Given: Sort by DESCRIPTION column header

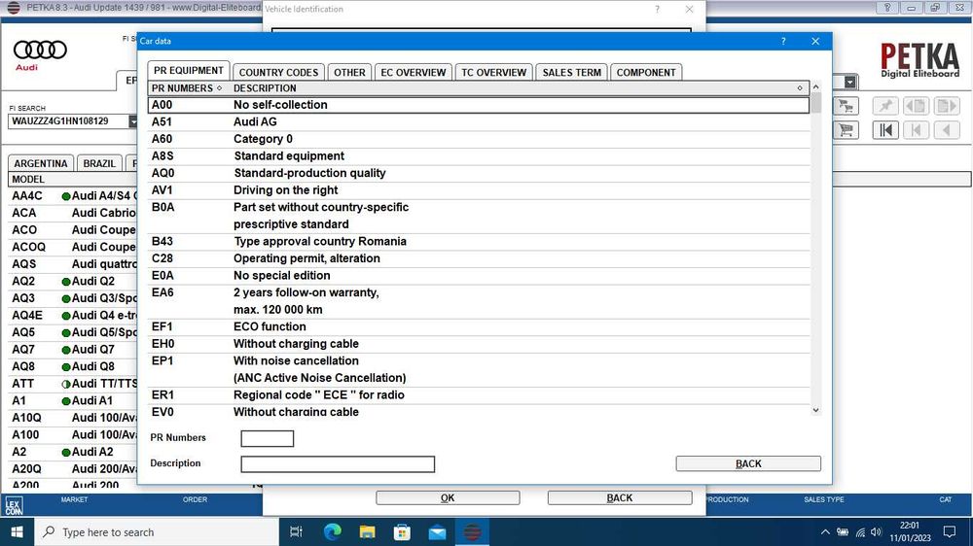Looking at the screenshot, I should tap(519, 88).
